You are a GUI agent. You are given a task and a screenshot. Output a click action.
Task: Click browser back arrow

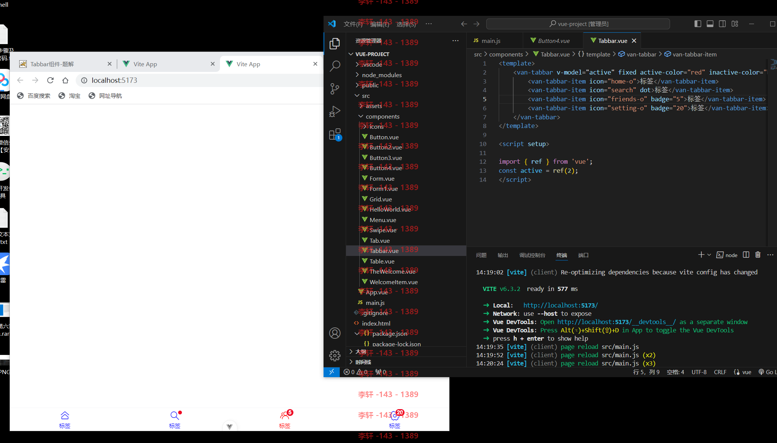point(20,80)
